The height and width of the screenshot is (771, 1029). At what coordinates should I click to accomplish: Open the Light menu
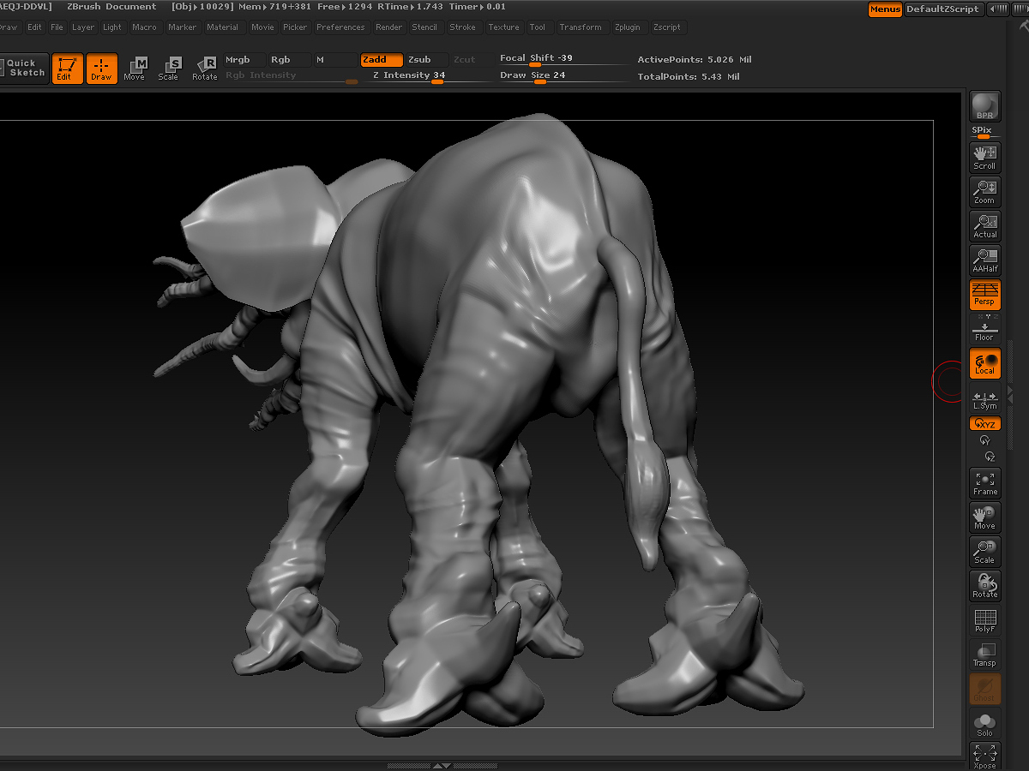tap(112, 27)
